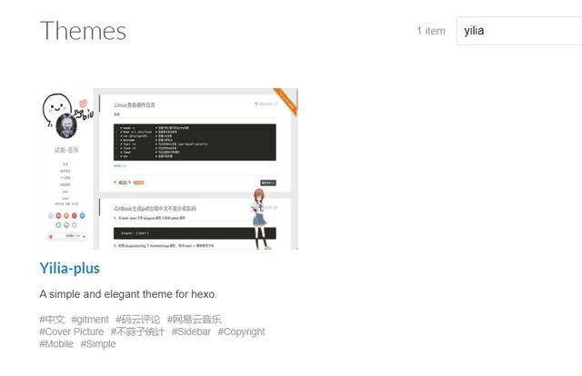Click the description 'A simple and elegant theme for hexo.'
Image resolution: width=582 pixels, height=376 pixels.
tap(128, 294)
